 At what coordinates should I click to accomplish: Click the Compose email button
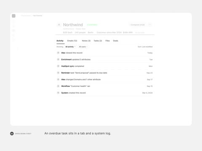pyautogui.click(x=138, y=25)
